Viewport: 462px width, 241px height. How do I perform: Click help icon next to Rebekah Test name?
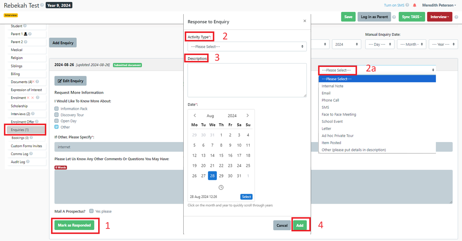[42, 5]
